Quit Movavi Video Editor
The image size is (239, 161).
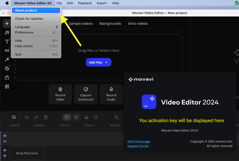coord(36,54)
